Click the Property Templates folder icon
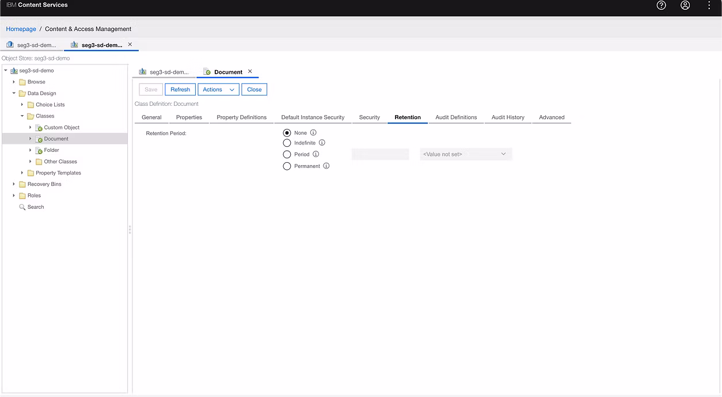The height and width of the screenshot is (397, 722). [31, 173]
